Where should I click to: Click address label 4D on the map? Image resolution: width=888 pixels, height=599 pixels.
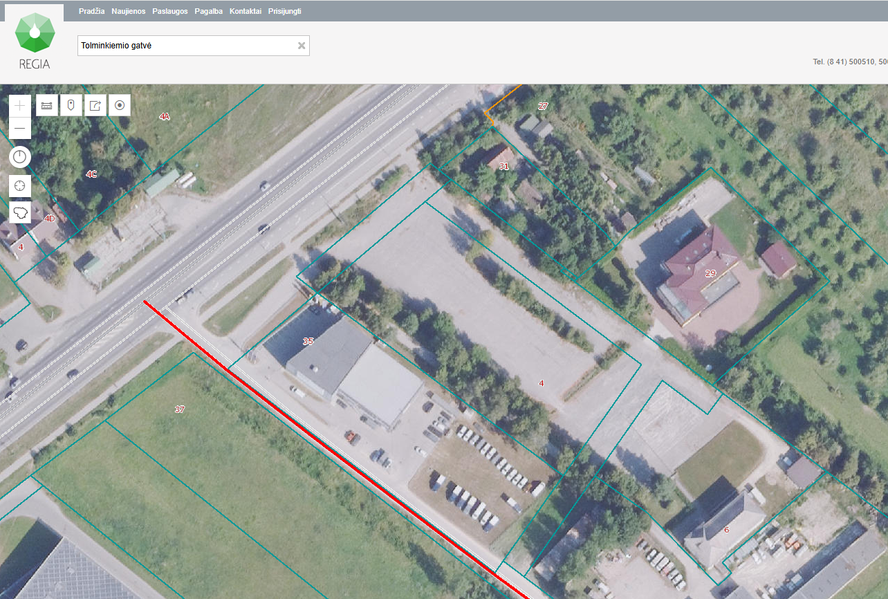tap(49, 219)
